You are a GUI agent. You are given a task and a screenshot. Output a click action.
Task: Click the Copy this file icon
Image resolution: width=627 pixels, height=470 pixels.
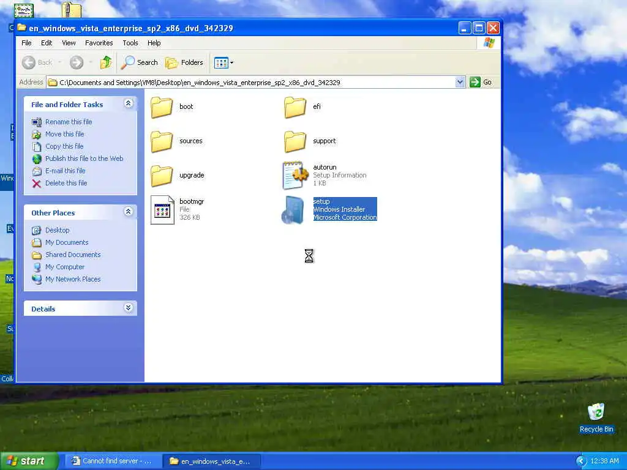[36, 147]
